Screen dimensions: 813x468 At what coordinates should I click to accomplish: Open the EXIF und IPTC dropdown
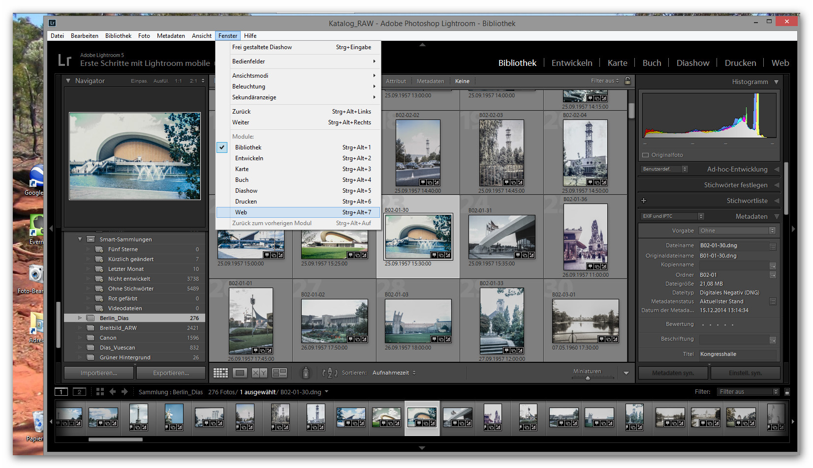[672, 216]
